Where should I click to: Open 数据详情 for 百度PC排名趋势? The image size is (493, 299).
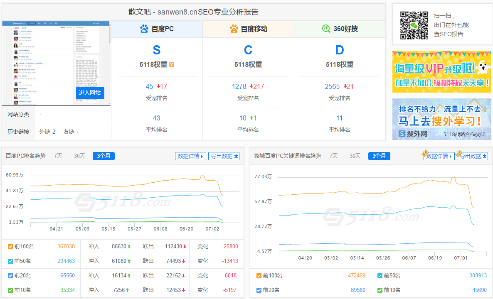190,156
